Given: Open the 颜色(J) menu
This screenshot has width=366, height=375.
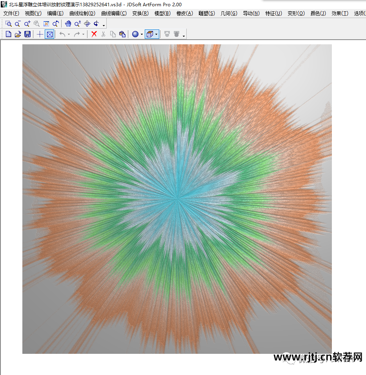Looking at the screenshot, I should coord(318,13).
